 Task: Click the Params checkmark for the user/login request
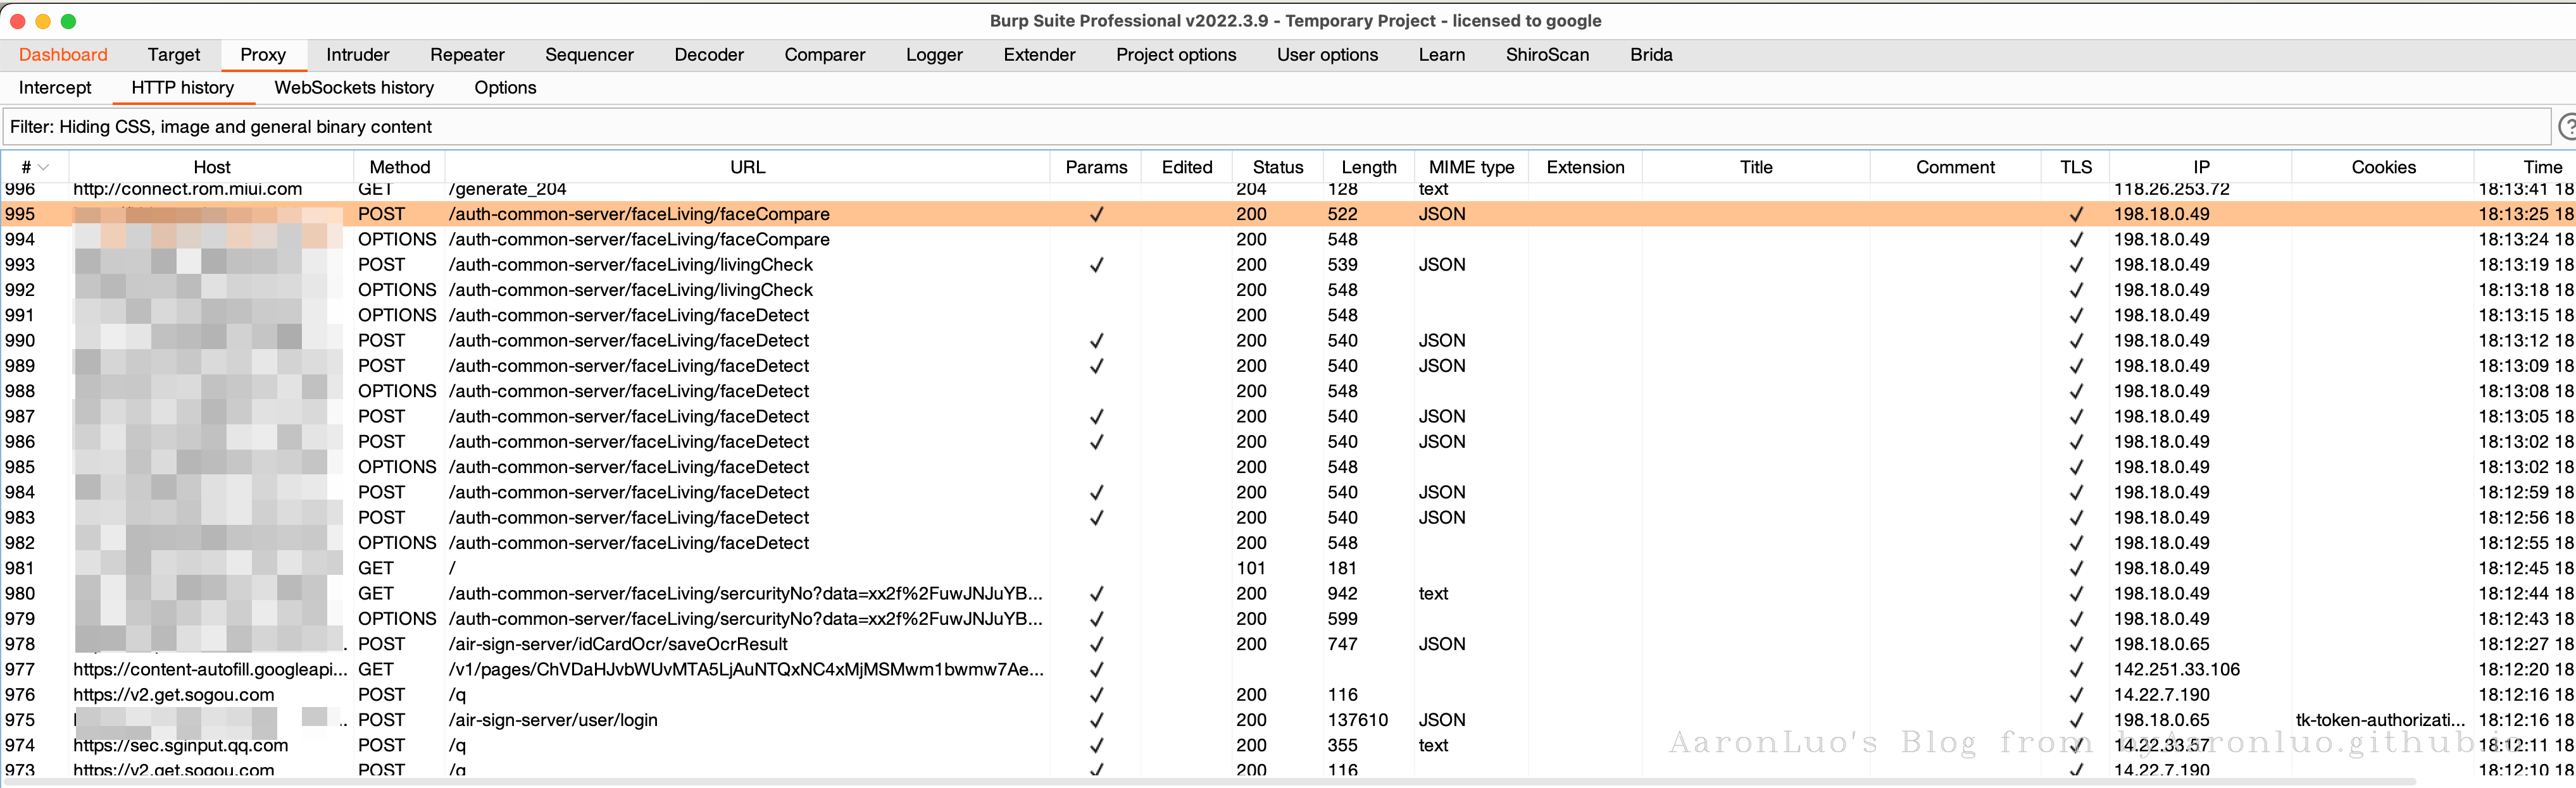coord(1096,720)
